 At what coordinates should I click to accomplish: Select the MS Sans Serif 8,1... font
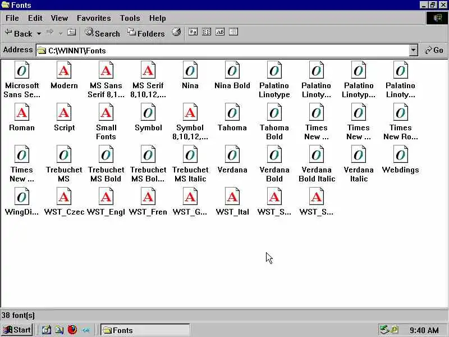106,70
